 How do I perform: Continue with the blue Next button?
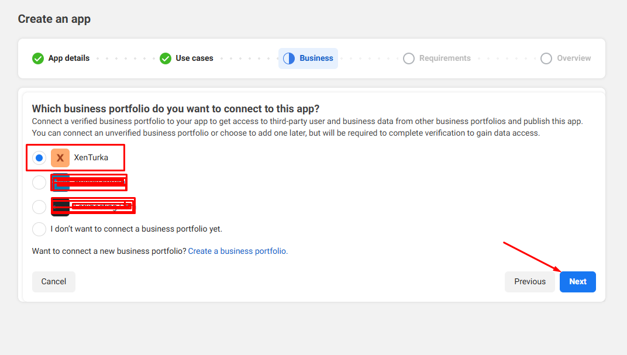(x=578, y=282)
